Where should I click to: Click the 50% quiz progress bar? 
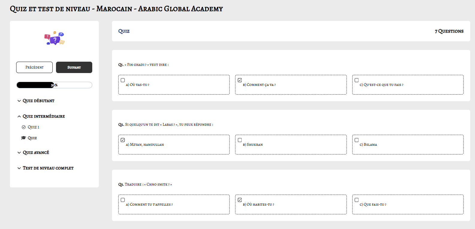[x=54, y=85]
